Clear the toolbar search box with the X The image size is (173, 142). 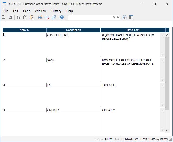click(114, 17)
